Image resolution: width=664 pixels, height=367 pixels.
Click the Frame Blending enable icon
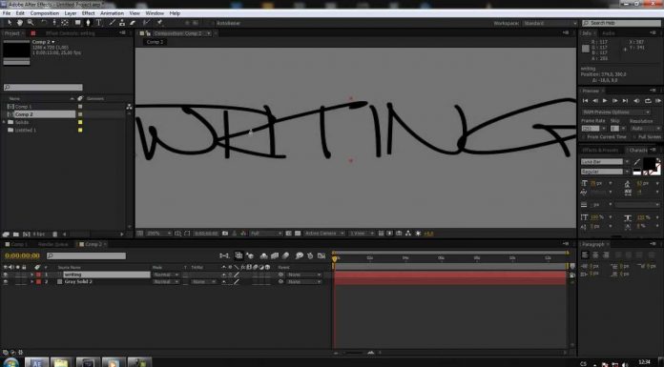275,255
